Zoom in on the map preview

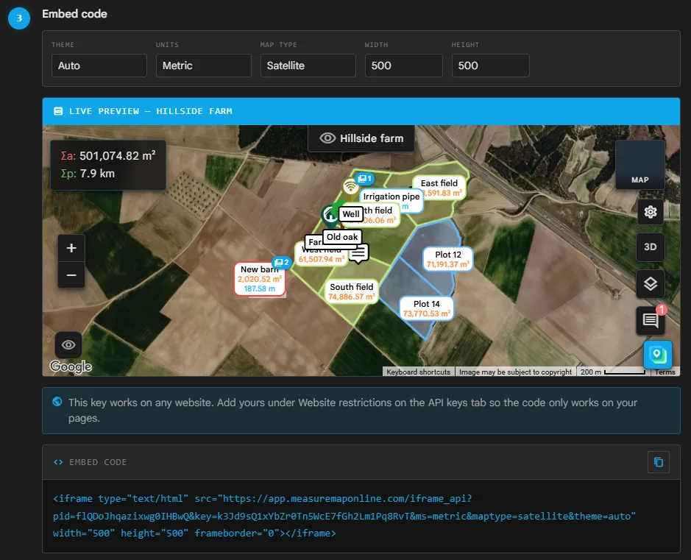tap(71, 248)
